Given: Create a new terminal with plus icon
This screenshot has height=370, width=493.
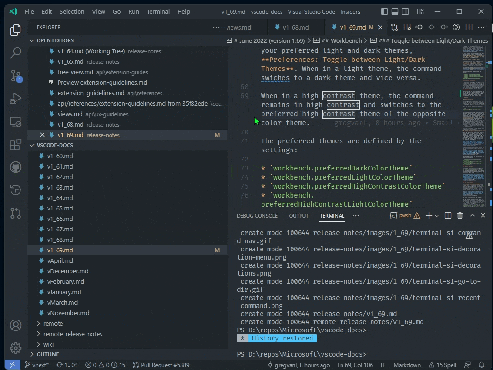Looking at the screenshot, I should pyautogui.click(x=429, y=215).
